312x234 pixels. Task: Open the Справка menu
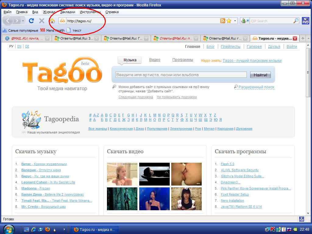pos(112,12)
